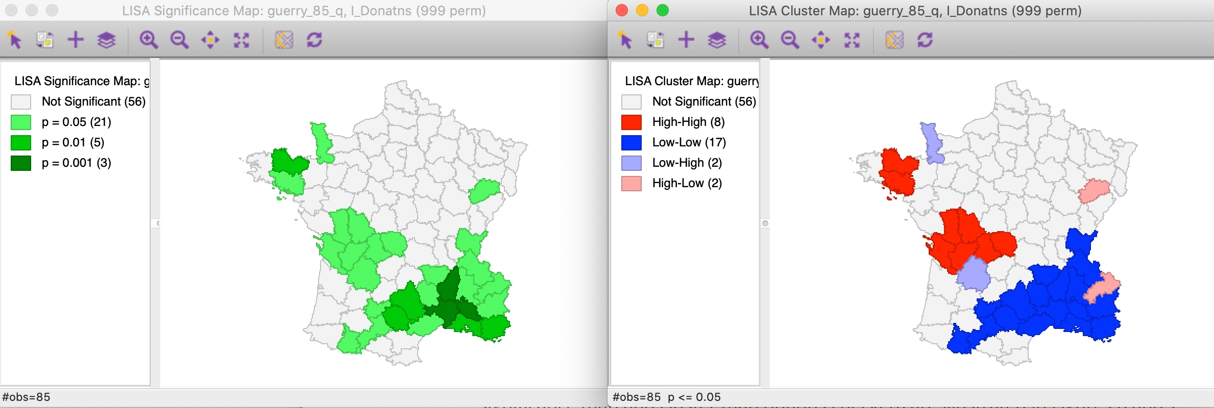The image size is (1214, 408).
Task: Click '#obs=85 p <= 0.05' status text
Action: click(666, 397)
